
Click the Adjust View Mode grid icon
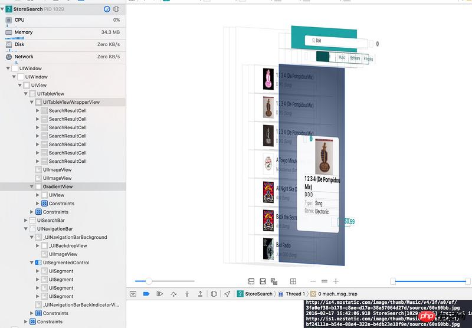[x=293, y=281]
